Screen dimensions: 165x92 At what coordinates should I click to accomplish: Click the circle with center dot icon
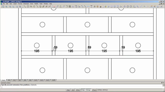click(125, 6)
